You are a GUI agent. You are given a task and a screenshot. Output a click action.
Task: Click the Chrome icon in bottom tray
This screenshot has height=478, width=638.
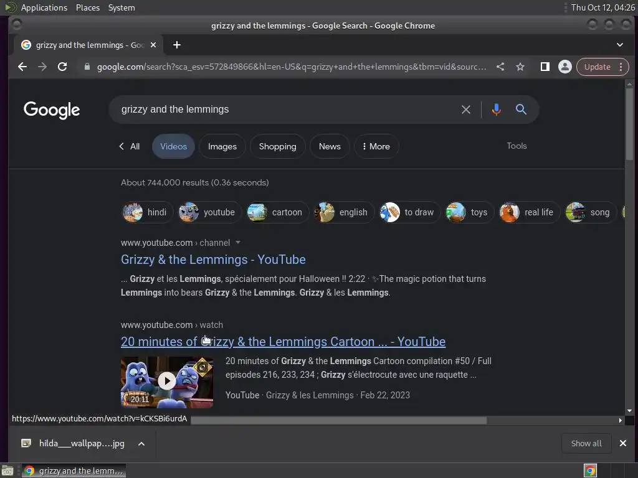click(591, 471)
